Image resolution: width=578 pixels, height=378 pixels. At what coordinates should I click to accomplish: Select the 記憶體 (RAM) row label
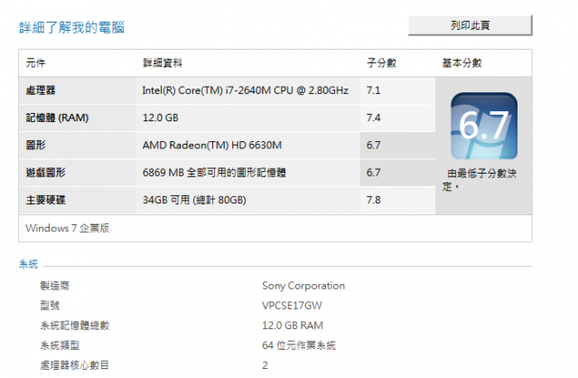pos(57,118)
